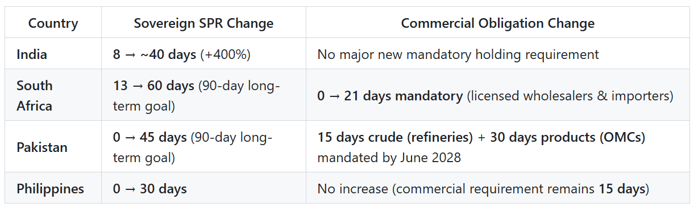Select the South Africa country cell

53,95
